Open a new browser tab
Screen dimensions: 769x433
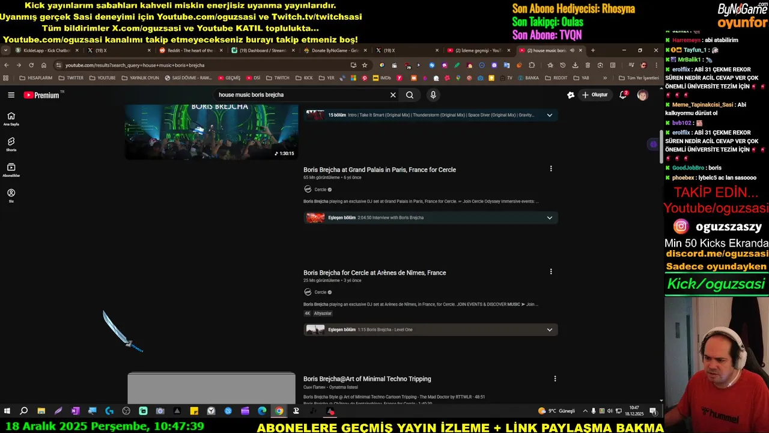click(x=593, y=51)
